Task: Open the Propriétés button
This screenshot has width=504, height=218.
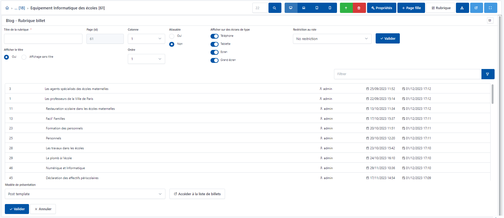Action: (382, 8)
